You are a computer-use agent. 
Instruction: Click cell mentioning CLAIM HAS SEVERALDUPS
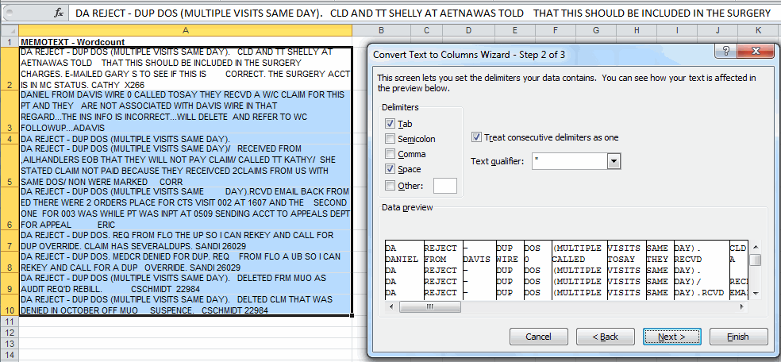[x=185, y=241]
